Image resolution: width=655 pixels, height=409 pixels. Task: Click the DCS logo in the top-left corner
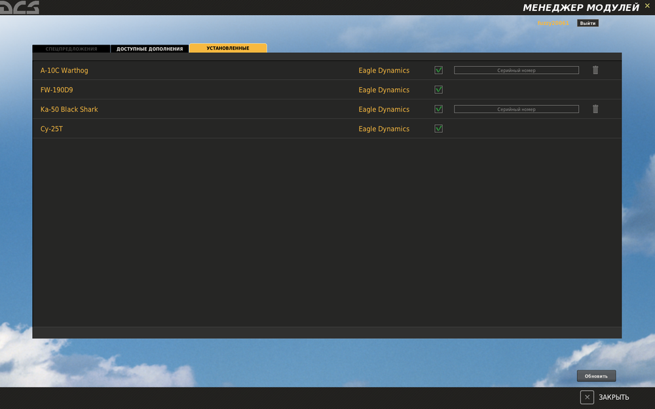[19, 7]
